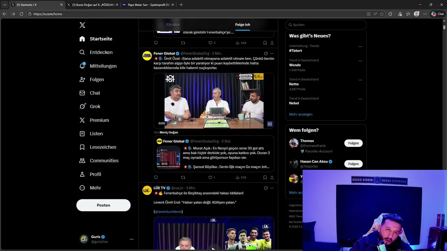This screenshot has height=251, width=447.
Task: Open Communities from the sidebar
Action: coord(99,161)
